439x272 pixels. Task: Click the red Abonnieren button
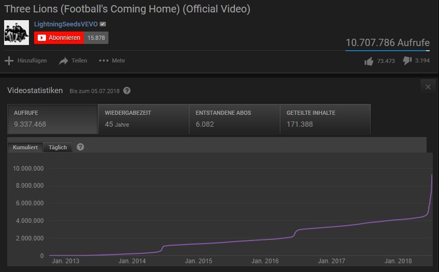[x=59, y=38]
